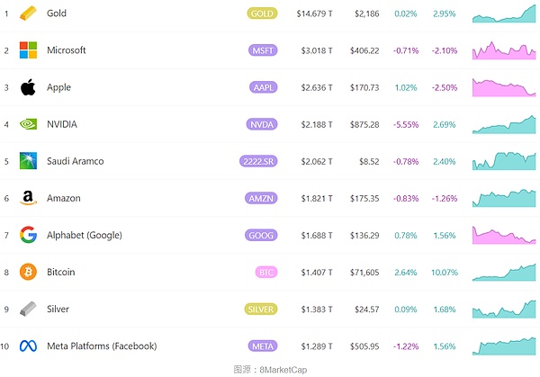Select the NVDA ticker badge
The width and height of the screenshot is (540, 377).
pos(262,124)
